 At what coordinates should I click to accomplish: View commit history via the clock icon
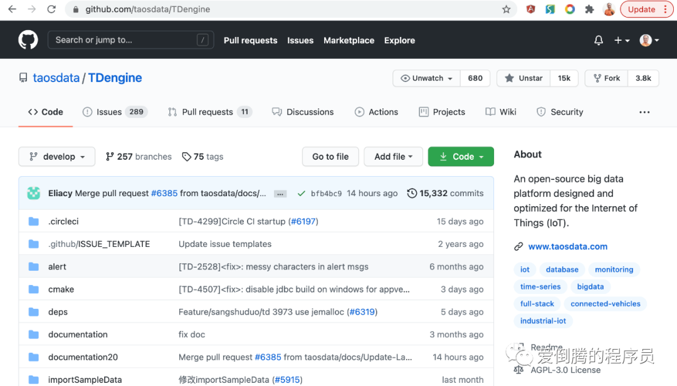point(412,193)
